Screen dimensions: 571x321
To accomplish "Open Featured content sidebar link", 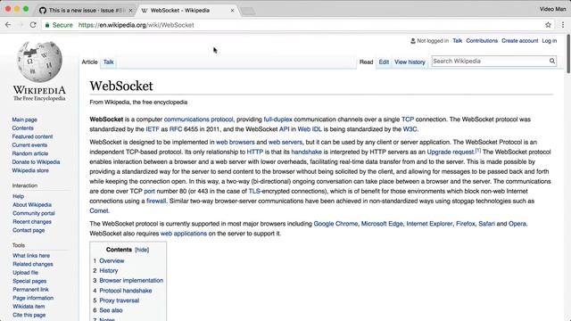I will (32, 136).
